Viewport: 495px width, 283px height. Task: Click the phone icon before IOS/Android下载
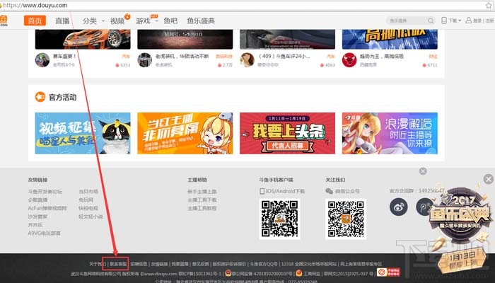coord(262,191)
